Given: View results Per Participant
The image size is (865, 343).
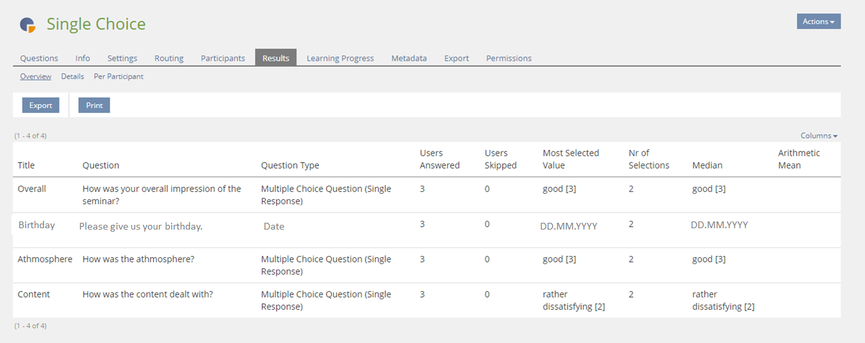Looking at the screenshot, I should point(118,76).
